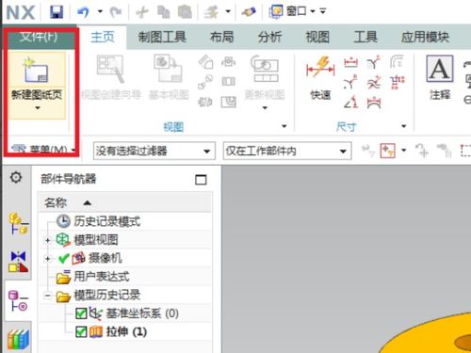Viewport: 471px width, 353px height.
Task: Open the Constraint Navigator sidebar tab
Action: 19,262
